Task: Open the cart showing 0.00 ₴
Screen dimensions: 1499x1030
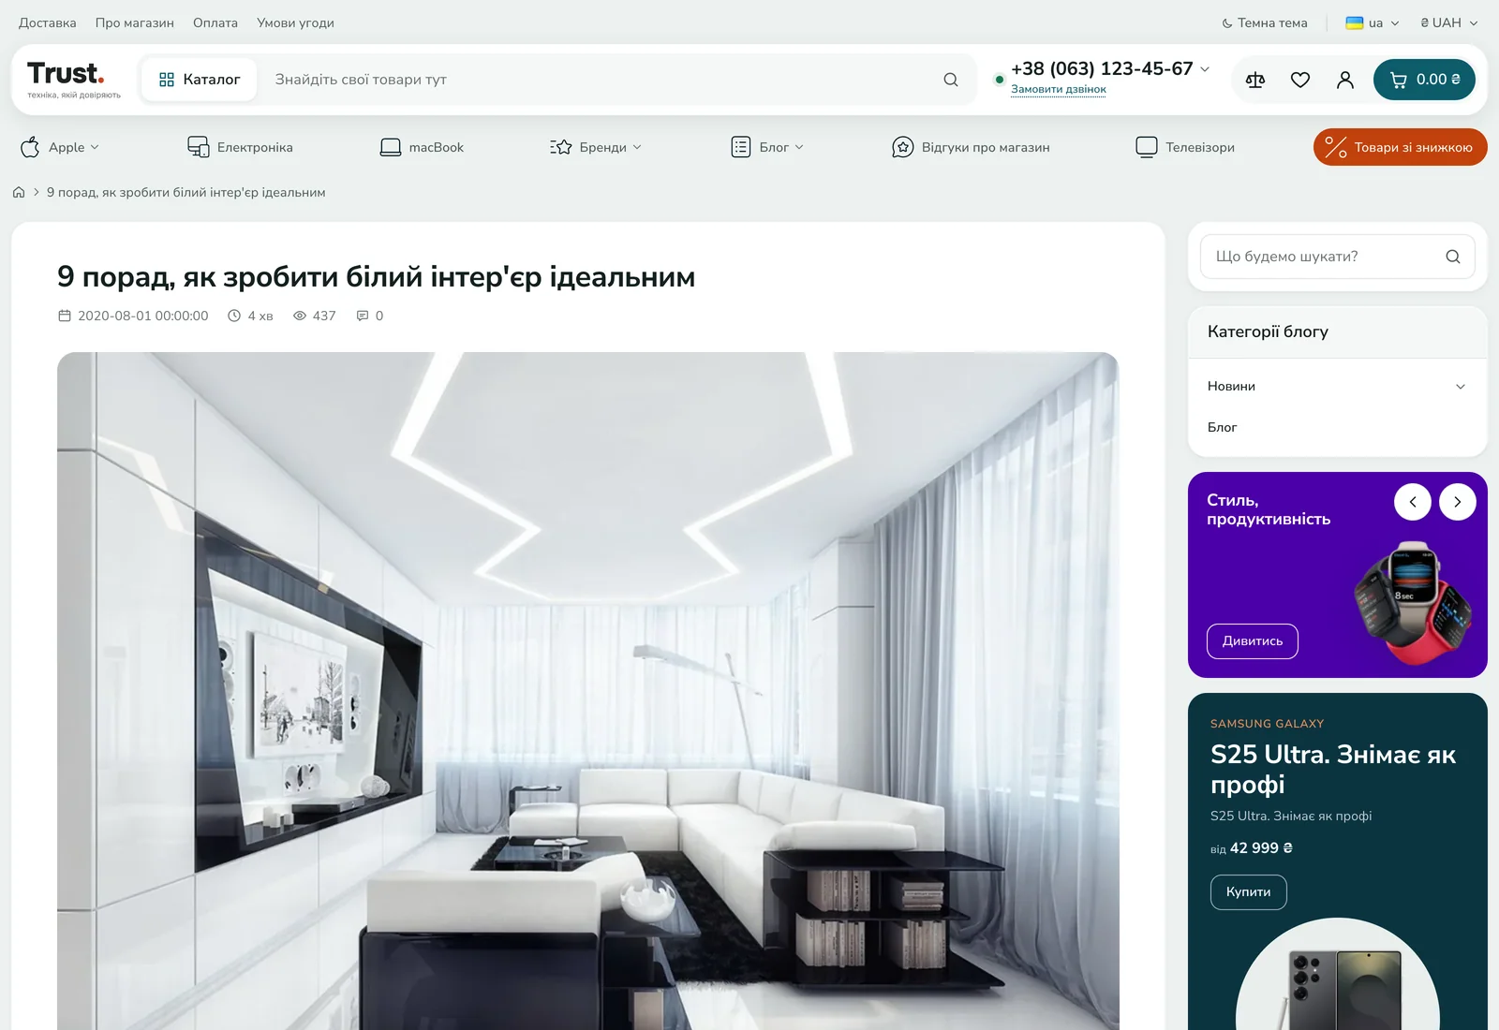Action: tap(1424, 80)
